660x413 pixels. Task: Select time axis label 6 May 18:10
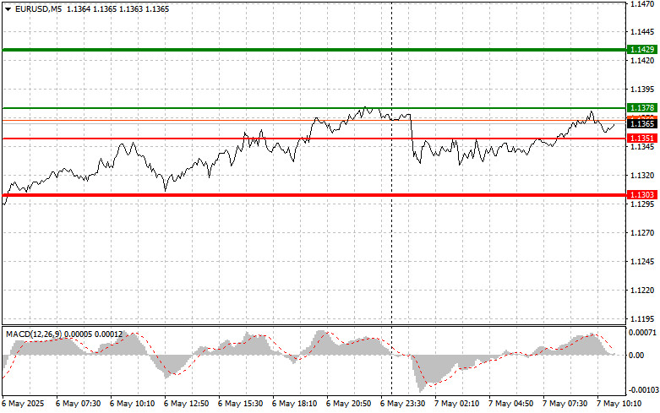[x=294, y=404]
